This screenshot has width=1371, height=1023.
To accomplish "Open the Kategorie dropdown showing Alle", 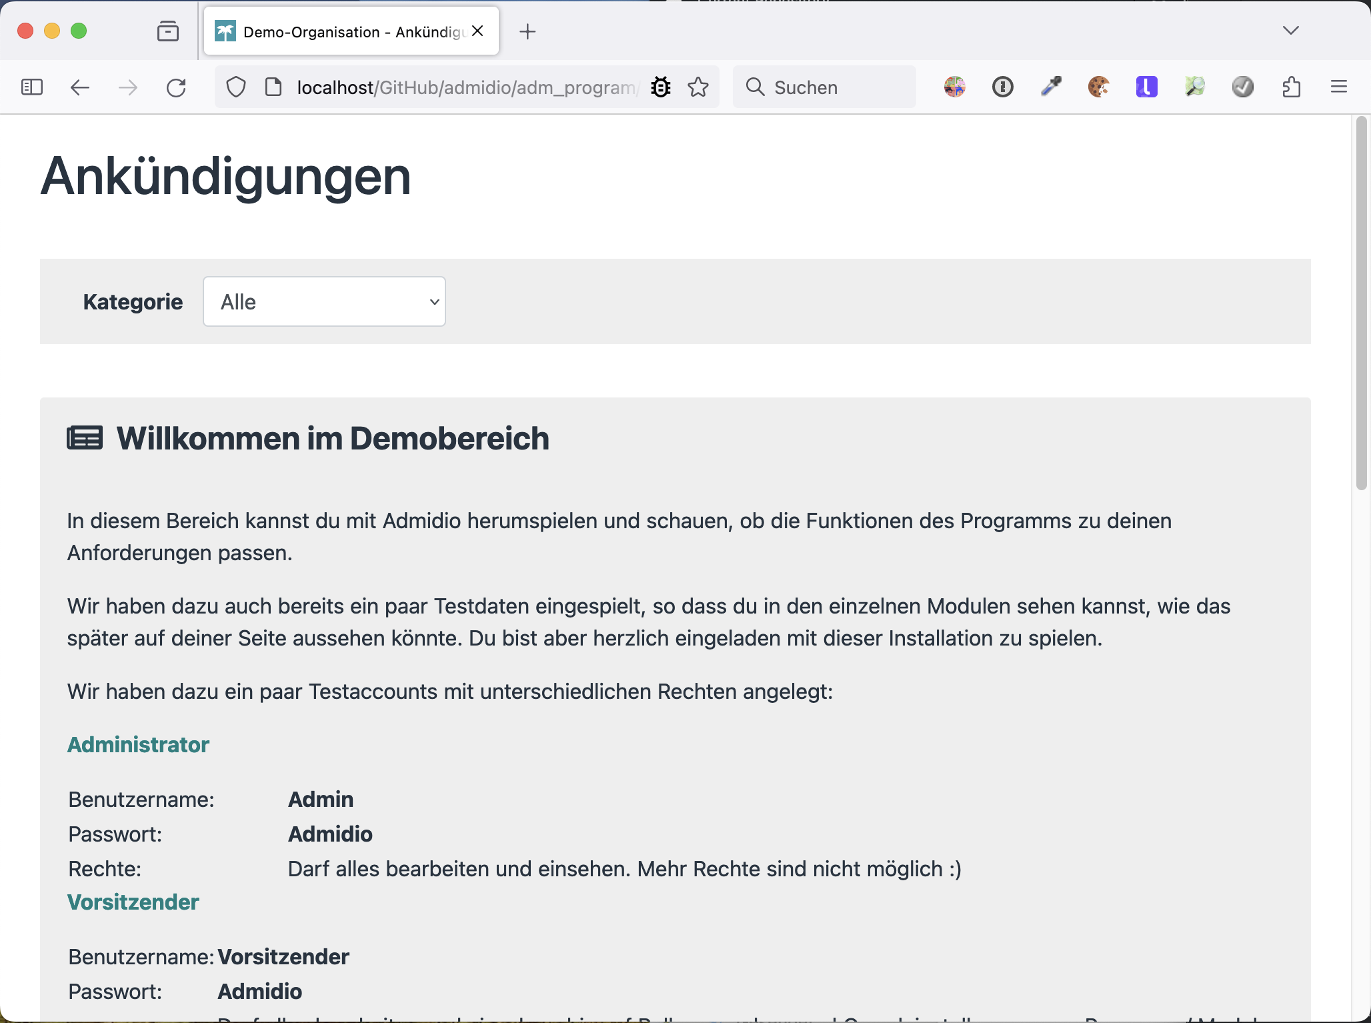I will pos(324,302).
